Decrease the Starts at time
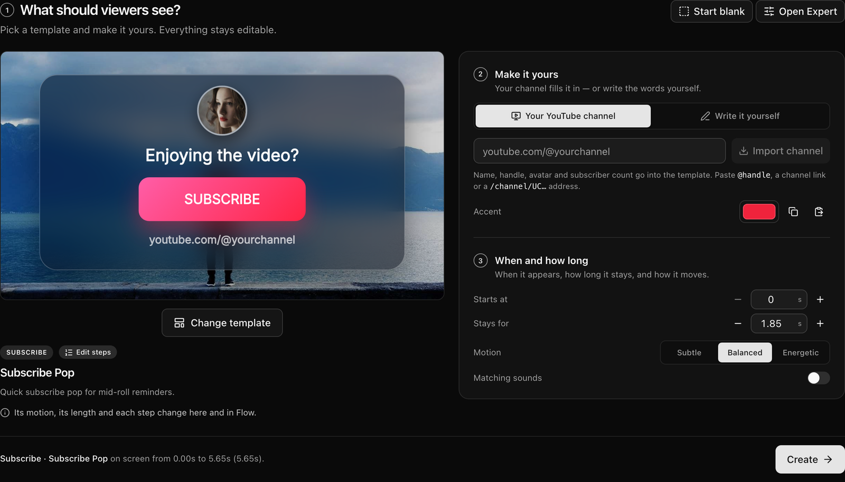The height and width of the screenshot is (482, 845). click(x=738, y=300)
